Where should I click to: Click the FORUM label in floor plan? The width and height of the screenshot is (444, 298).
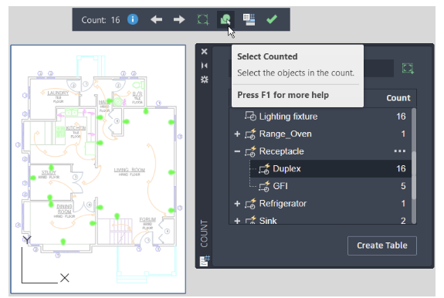coord(147,219)
